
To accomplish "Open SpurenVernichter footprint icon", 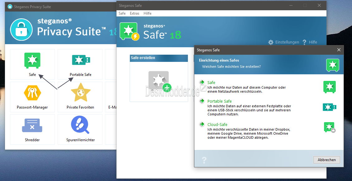I will click(x=80, y=125).
